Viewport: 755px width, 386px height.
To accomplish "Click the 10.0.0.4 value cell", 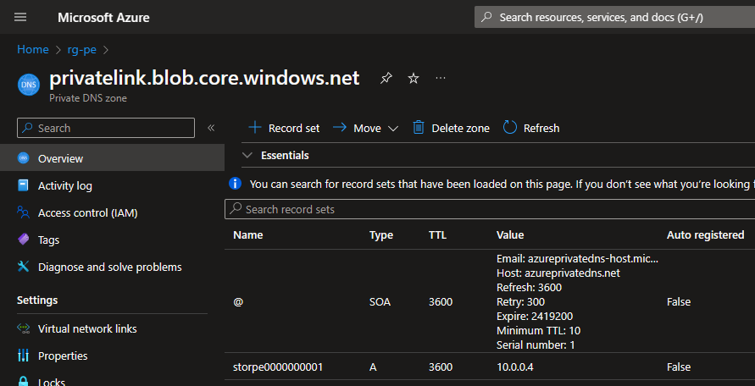I will pos(514,367).
